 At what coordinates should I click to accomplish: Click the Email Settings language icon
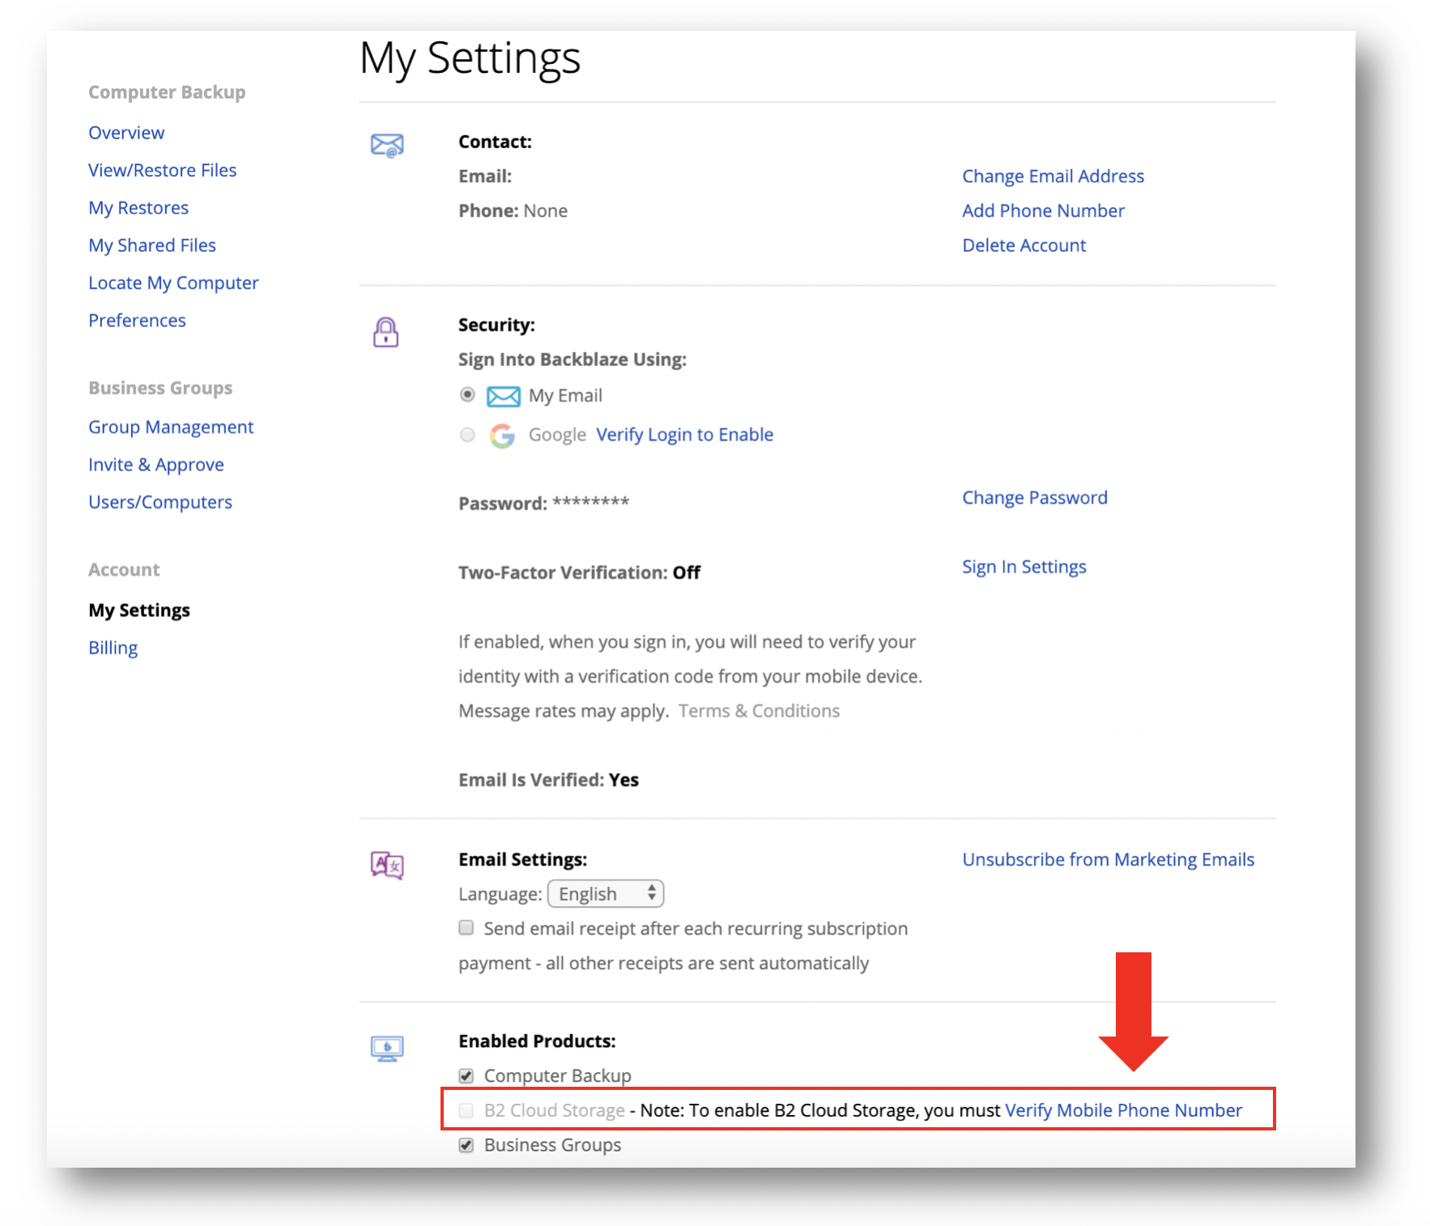click(387, 866)
